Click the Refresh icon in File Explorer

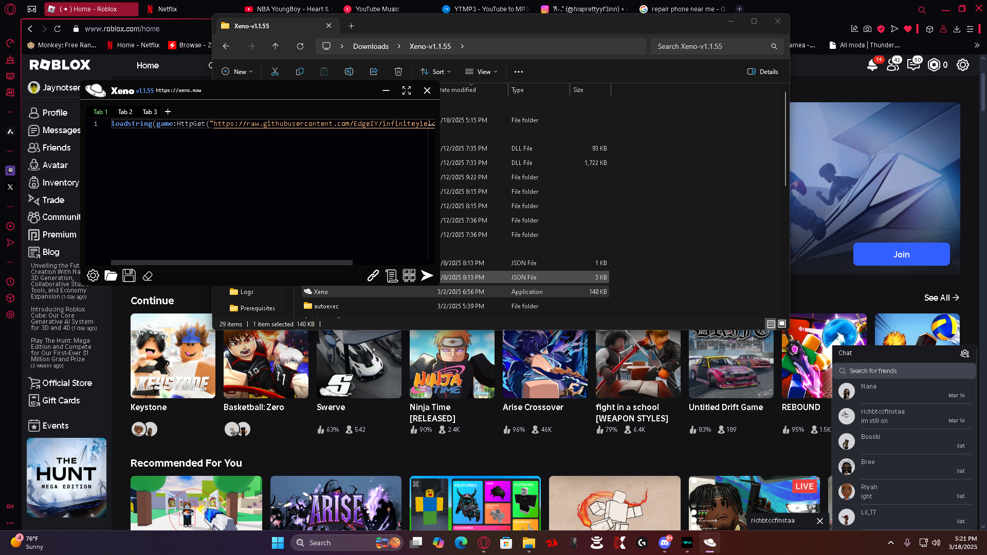pos(300,46)
